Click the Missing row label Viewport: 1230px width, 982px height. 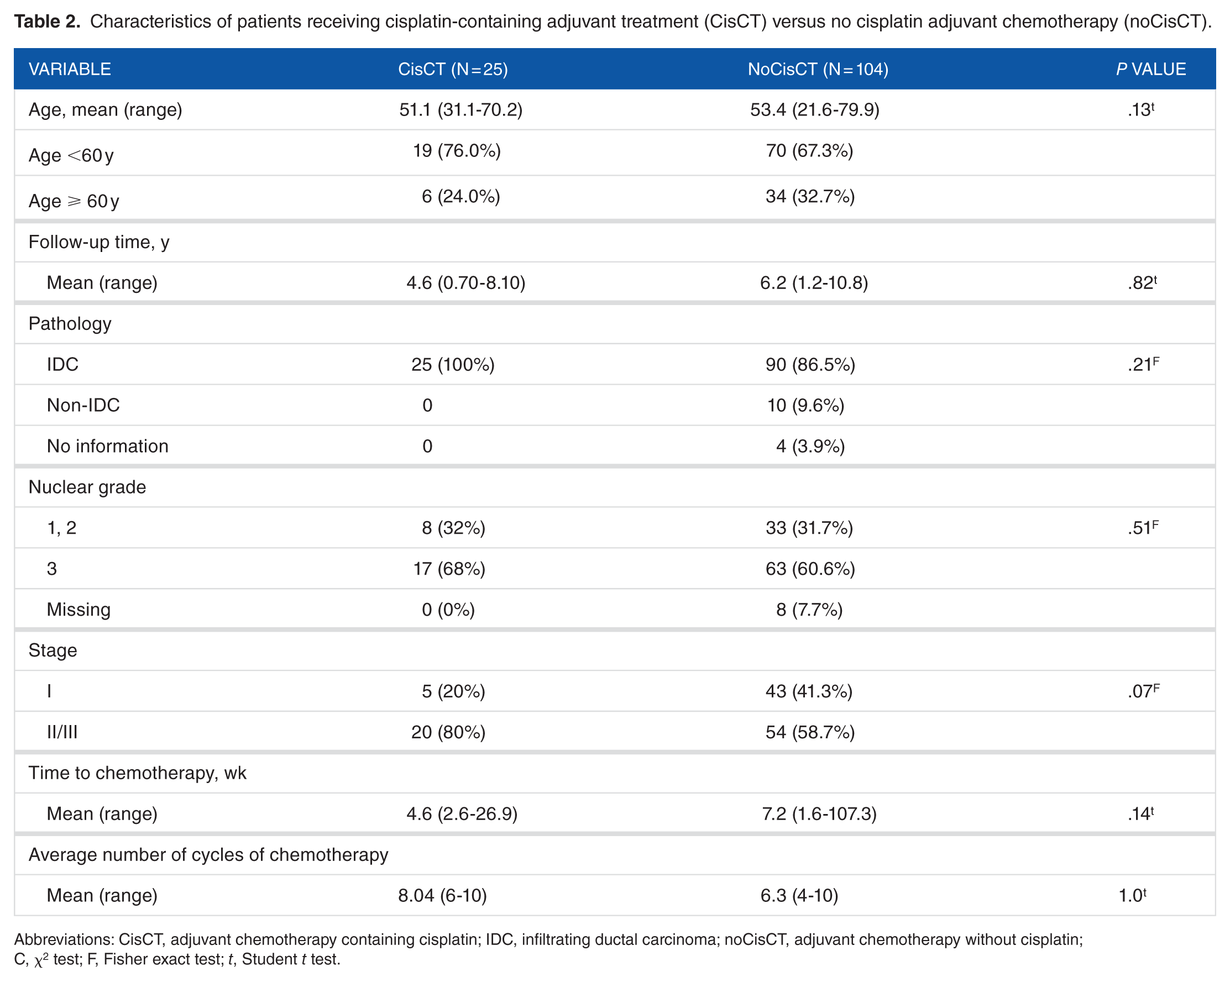click(x=78, y=610)
